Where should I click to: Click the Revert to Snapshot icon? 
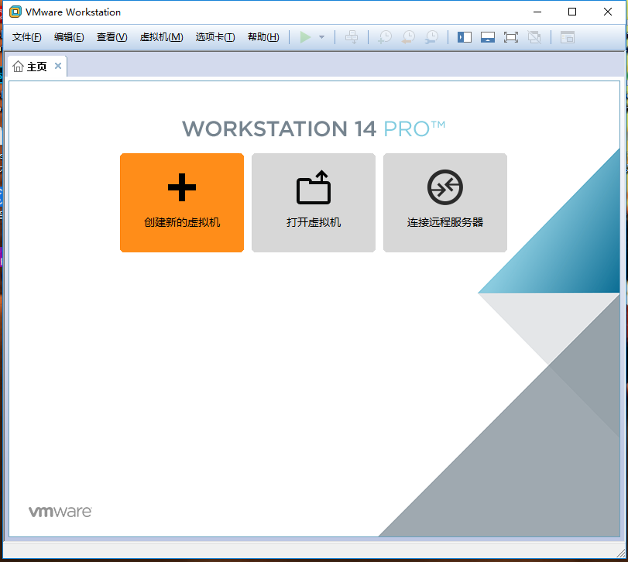click(x=408, y=37)
